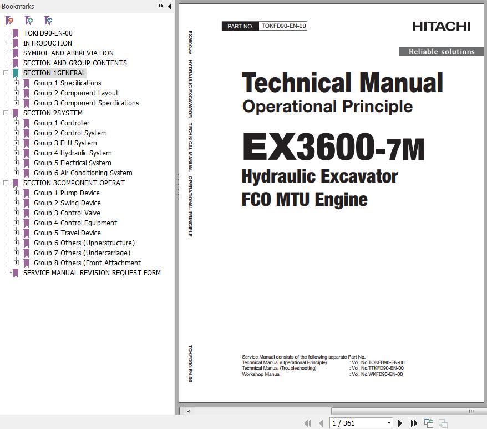
Task: Click the splitter handle between bookmarks and page
Action: pyautogui.click(x=177, y=186)
